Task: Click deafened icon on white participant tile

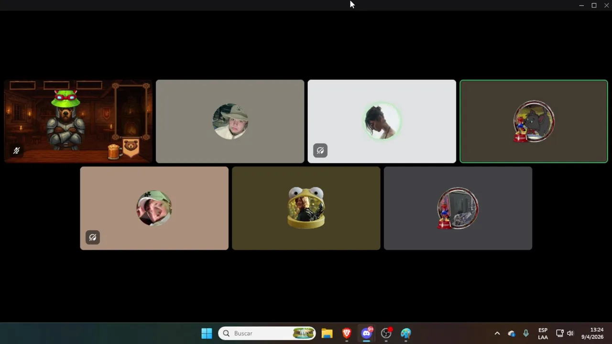Action: pos(320,150)
